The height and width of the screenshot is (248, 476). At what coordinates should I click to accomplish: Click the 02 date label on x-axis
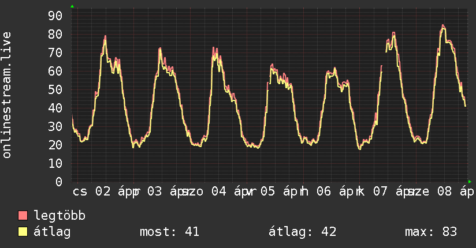103,191
